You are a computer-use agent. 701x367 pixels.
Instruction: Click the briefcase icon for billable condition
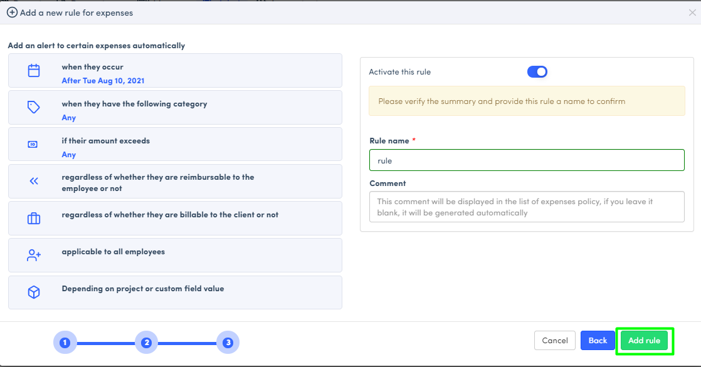[x=34, y=219]
